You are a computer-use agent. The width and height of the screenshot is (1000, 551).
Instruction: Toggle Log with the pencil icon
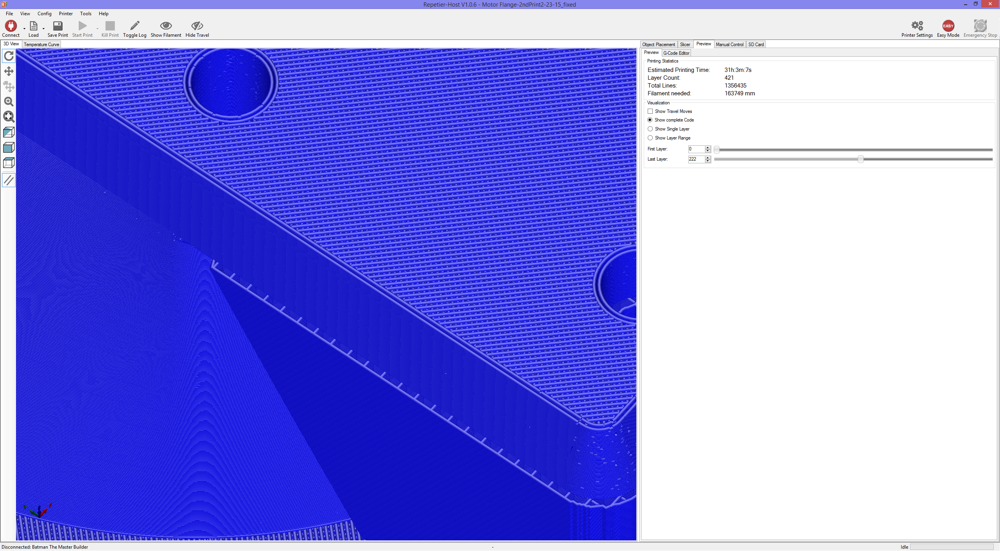click(x=134, y=26)
